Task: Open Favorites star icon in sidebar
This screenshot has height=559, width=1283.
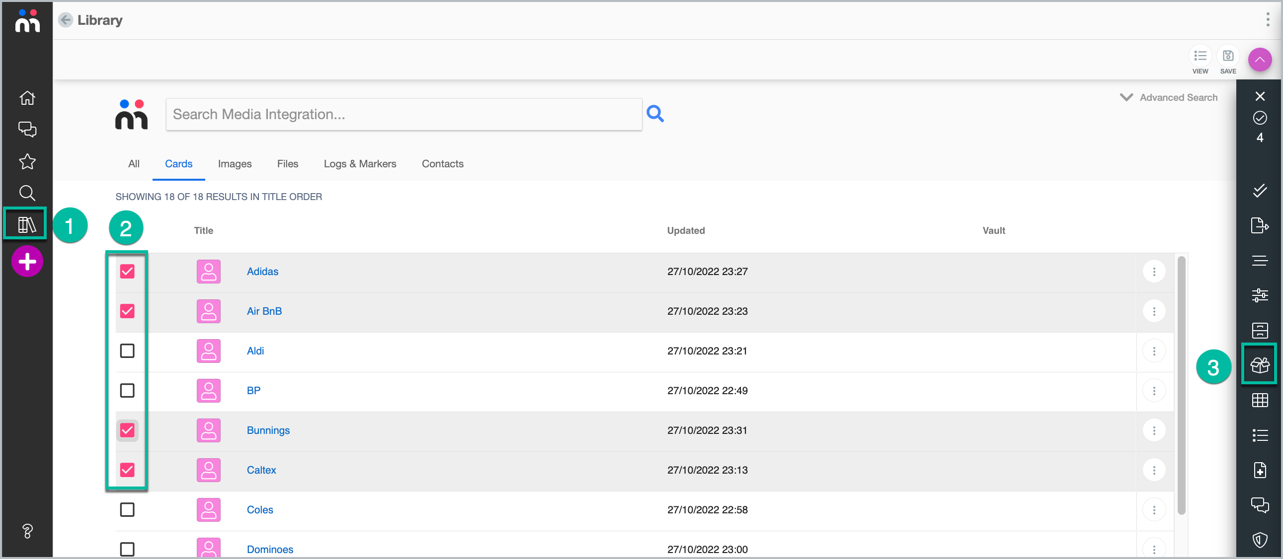Action: (27, 161)
